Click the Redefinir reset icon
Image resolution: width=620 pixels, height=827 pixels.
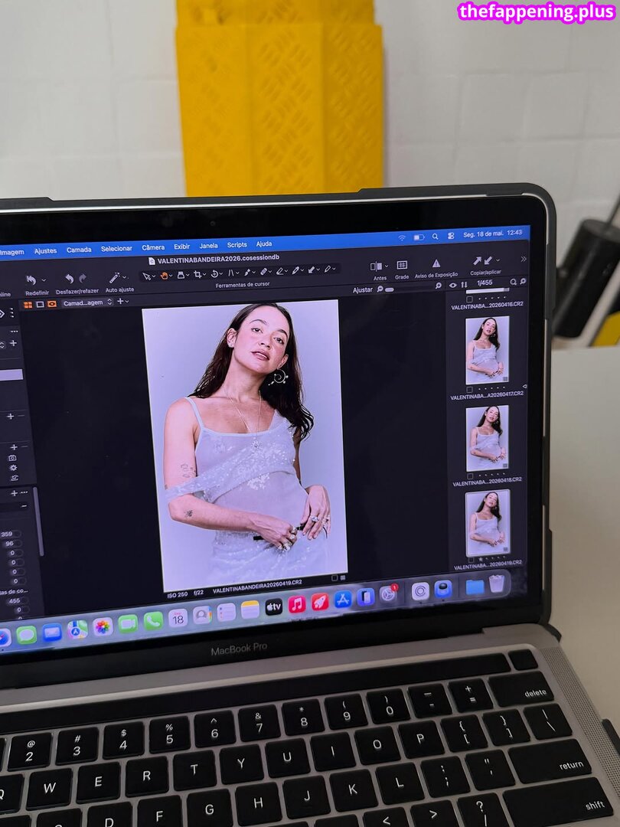31,280
